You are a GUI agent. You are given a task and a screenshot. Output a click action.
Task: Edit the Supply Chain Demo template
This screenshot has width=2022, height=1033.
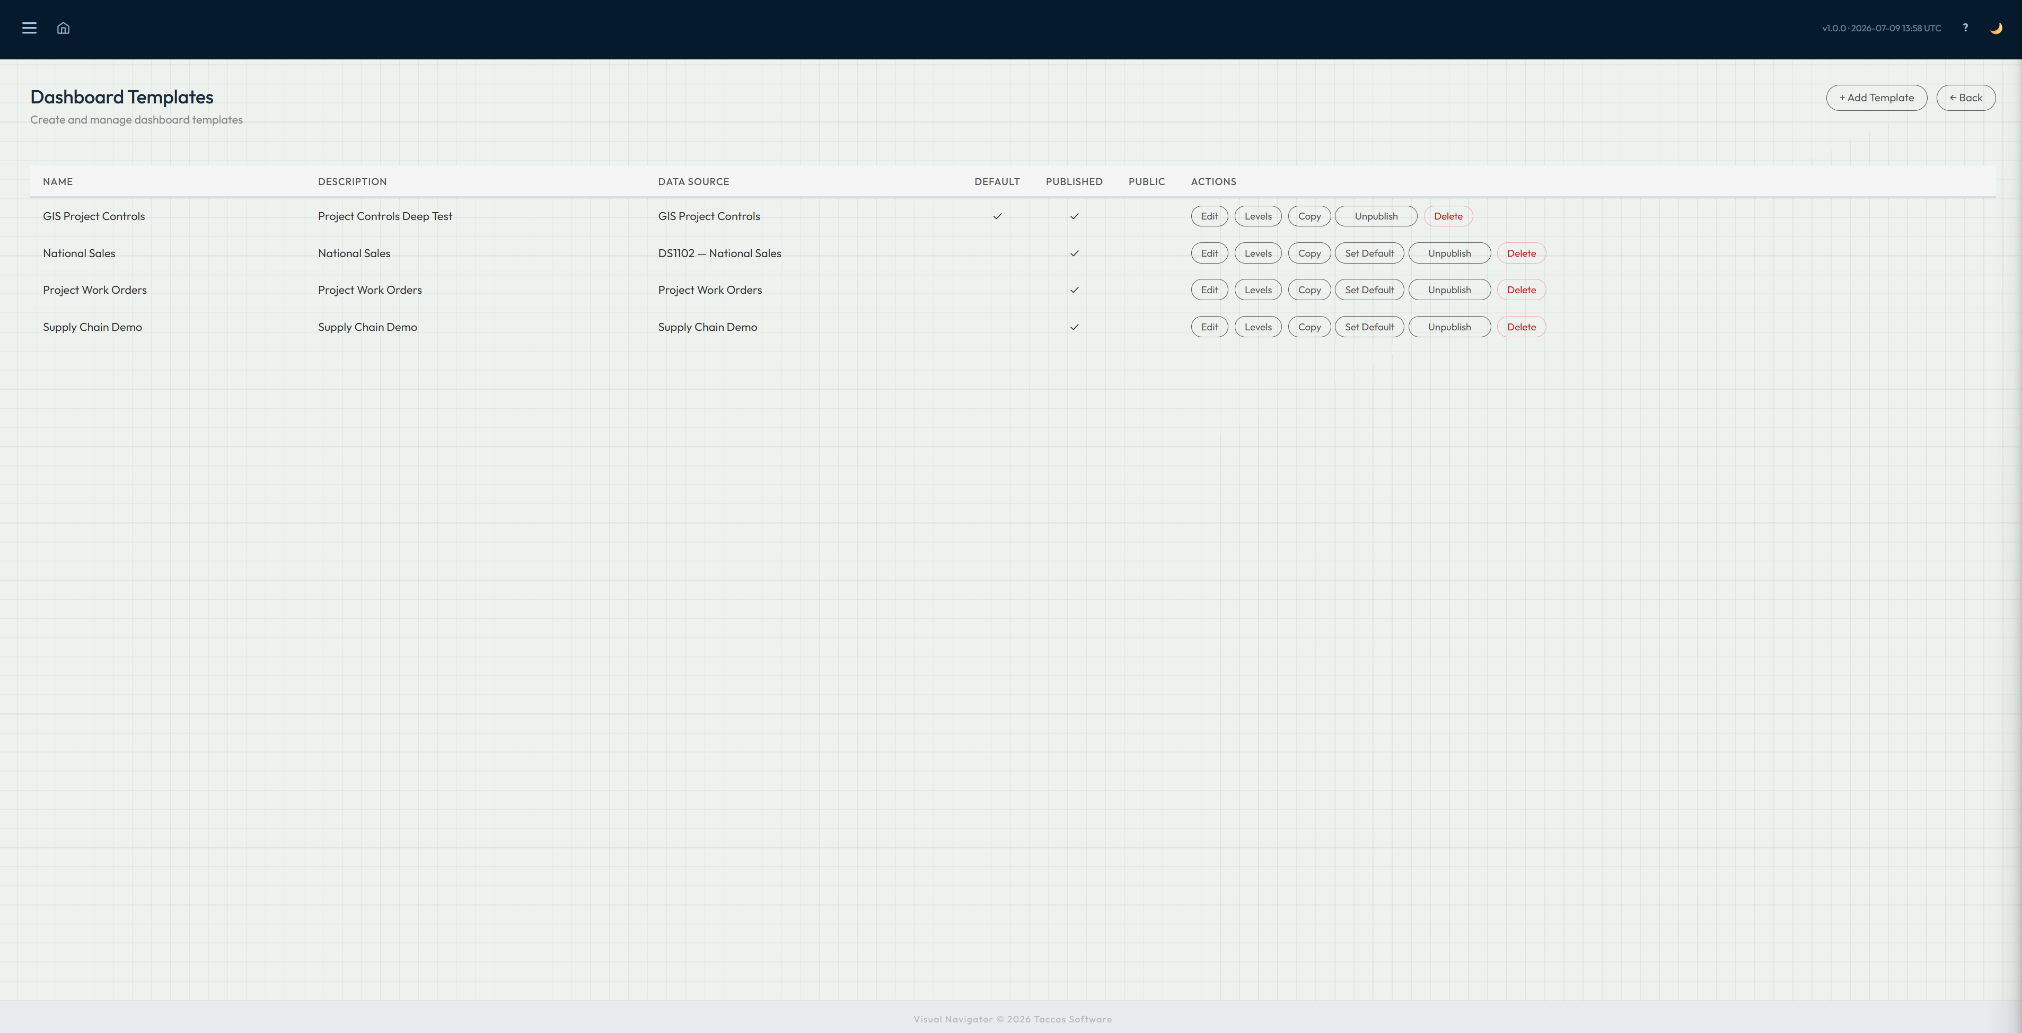tap(1209, 327)
